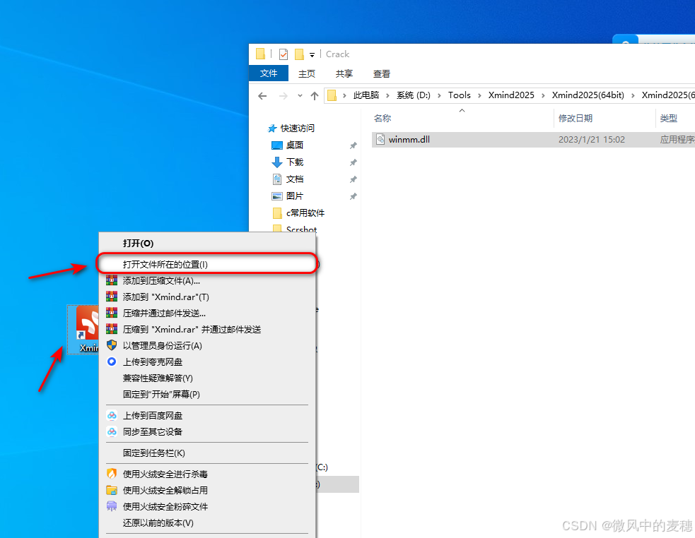Switch to the "查看" ribbon tab
Viewport: 695px width, 538px height.
click(382, 73)
